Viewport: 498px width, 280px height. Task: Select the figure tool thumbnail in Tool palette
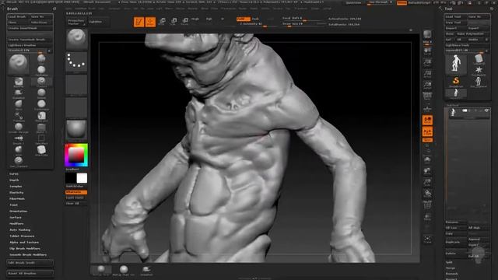456,64
